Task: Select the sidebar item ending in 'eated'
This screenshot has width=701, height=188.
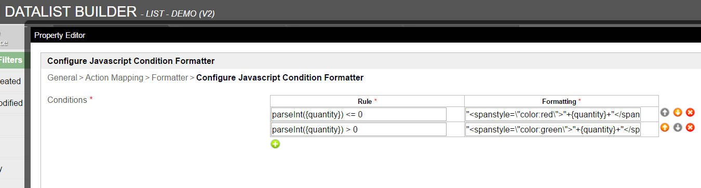Action: pyautogui.click(x=10, y=81)
